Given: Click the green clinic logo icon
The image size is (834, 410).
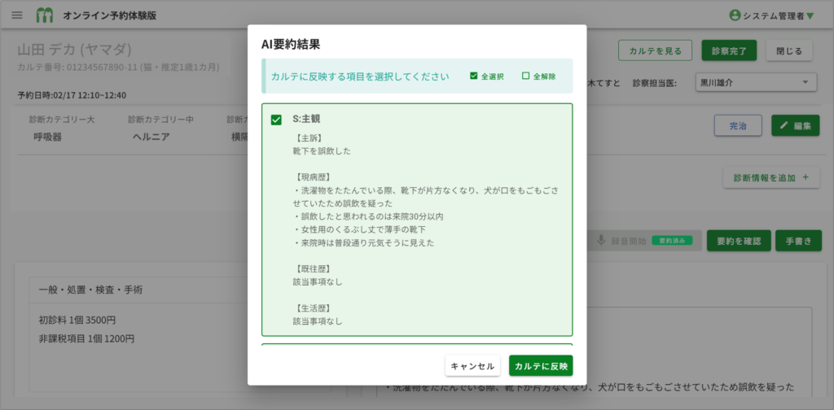Looking at the screenshot, I should 45,15.
